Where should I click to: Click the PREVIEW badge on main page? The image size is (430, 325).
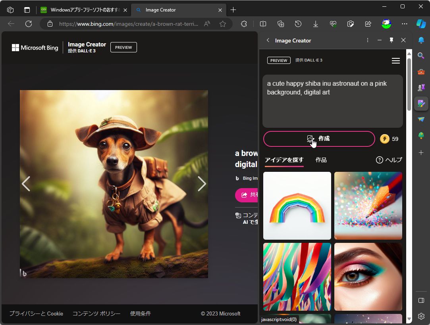pyautogui.click(x=123, y=47)
